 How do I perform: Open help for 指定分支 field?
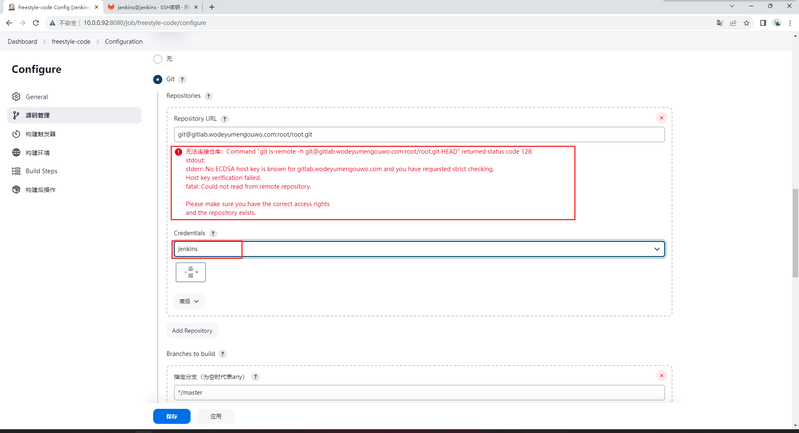[x=256, y=377]
